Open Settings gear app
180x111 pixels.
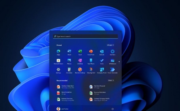pyautogui.click(x=58, y=71)
